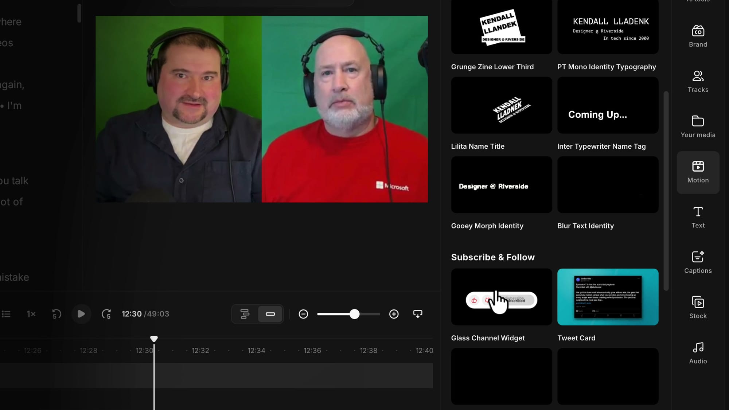Click the 49:03 total duration text
The image size is (729, 410).
pos(158,314)
